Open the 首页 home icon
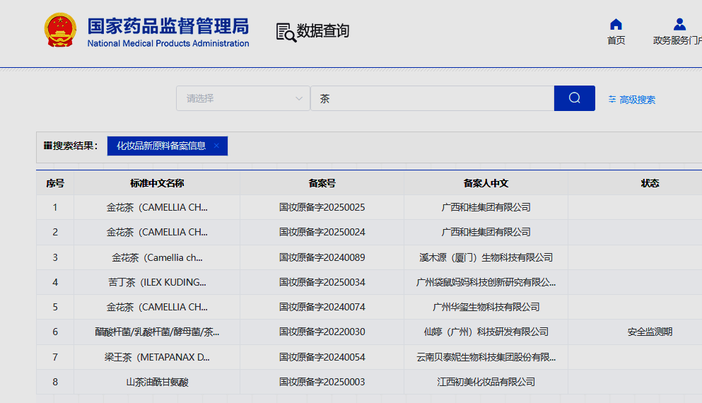 616,24
